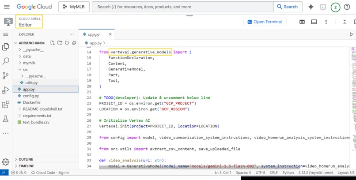
Task: Click the collapse Cloud Shell arrows icon
Action: coord(345,22)
